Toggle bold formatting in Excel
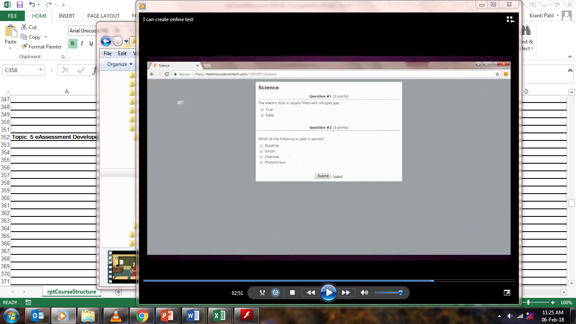The height and width of the screenshot is (324, 576). click(x=73, y=43)
